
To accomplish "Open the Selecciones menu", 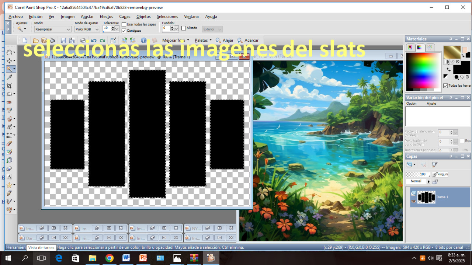I will coord(167,17).
